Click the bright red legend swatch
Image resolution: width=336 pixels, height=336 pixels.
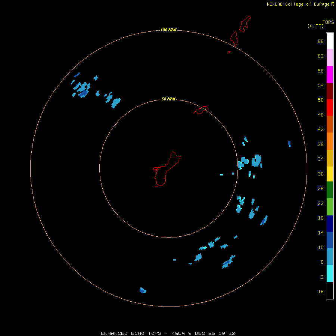(330, 108)
